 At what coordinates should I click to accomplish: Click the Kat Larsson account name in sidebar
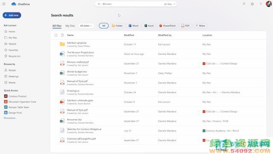(x=10, y=25)
